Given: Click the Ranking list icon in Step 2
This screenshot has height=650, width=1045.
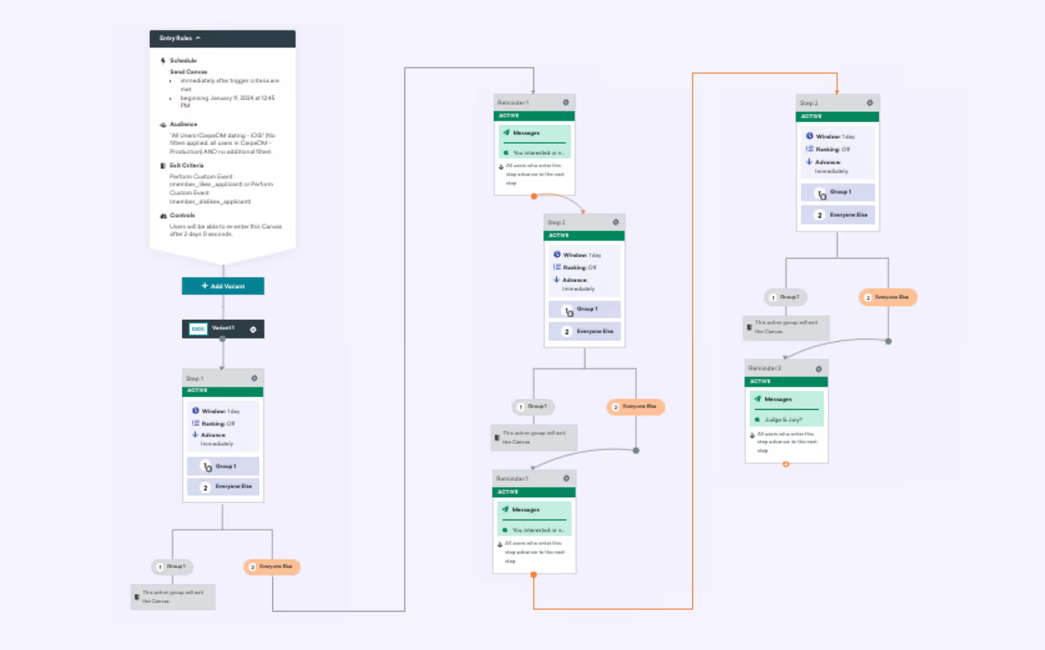Looking at the screenshot, I should point(557,267).
